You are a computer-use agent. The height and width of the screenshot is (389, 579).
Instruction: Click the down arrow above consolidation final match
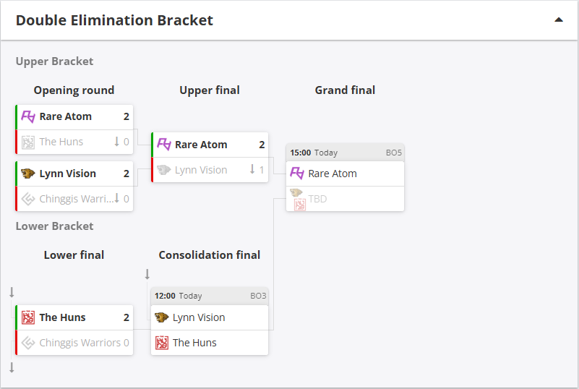pos(147,274)
